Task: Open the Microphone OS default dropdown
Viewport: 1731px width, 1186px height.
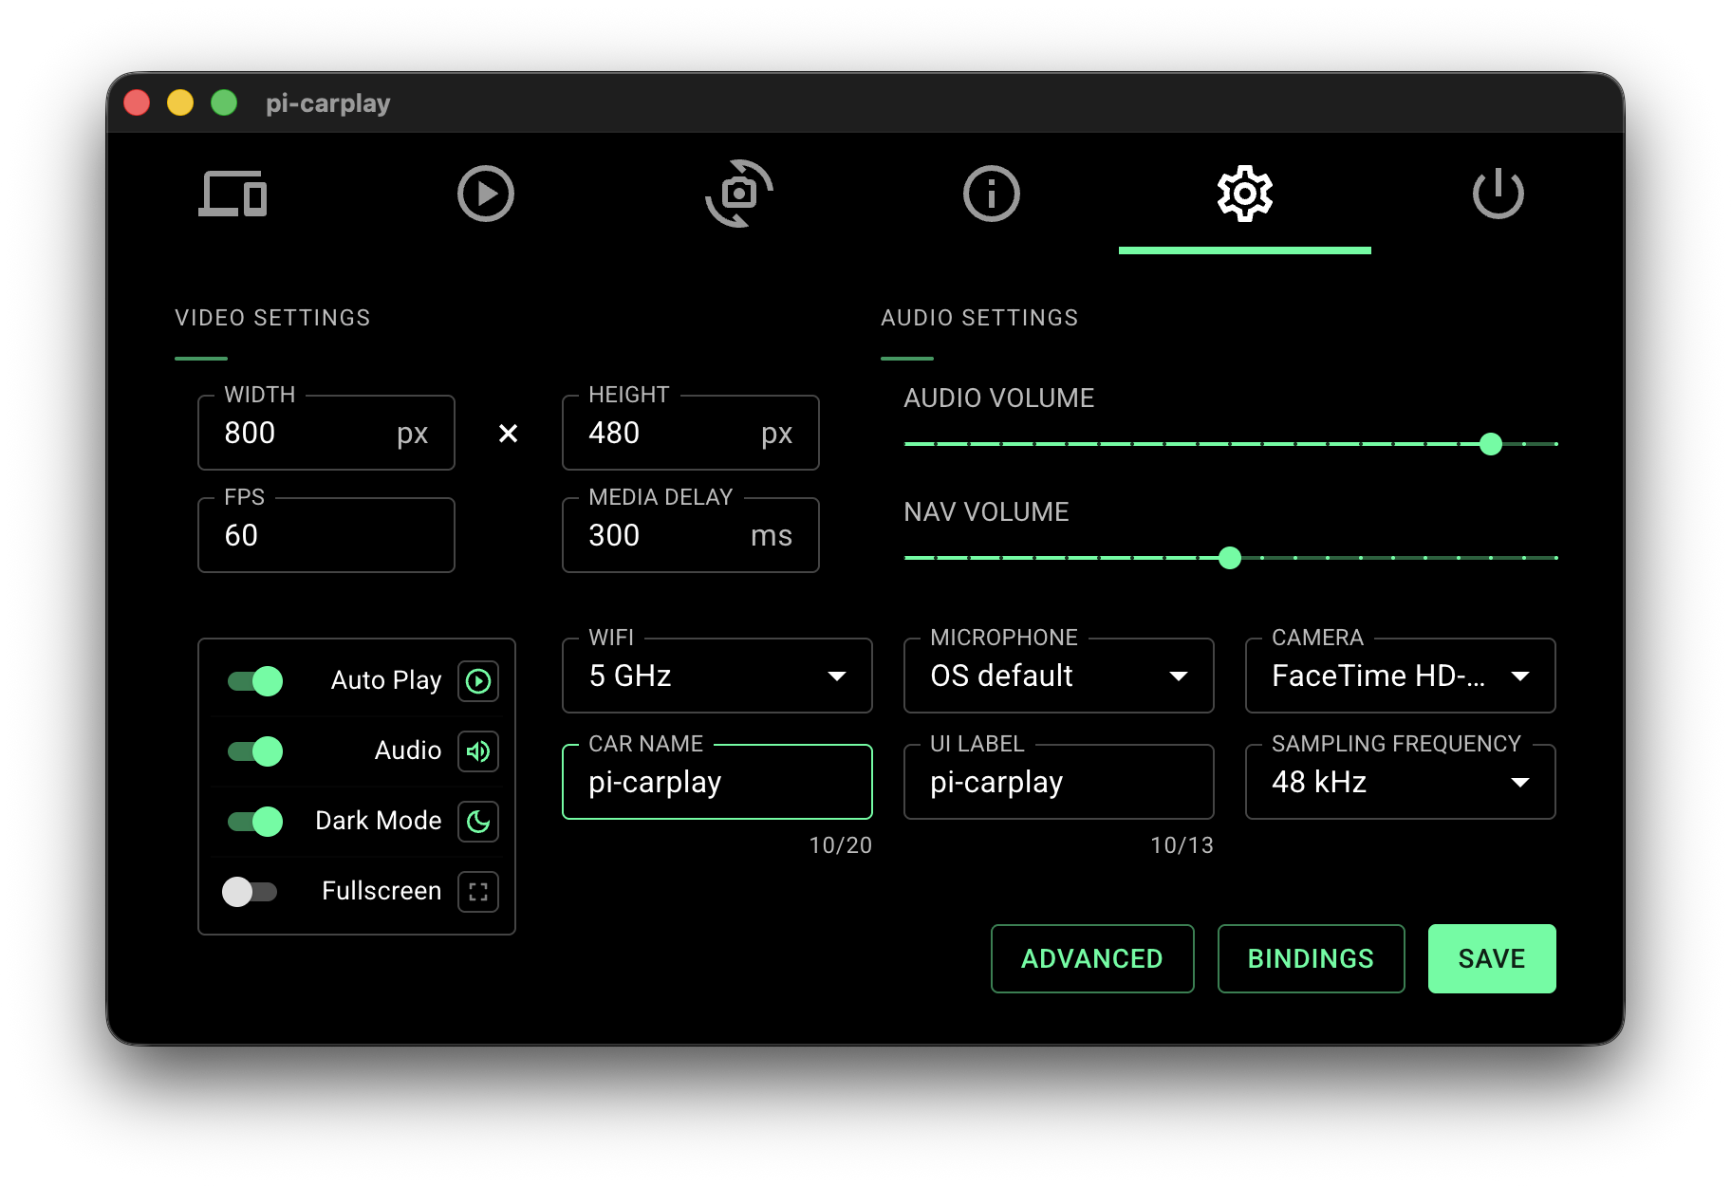Action: tap(1058, 676)
